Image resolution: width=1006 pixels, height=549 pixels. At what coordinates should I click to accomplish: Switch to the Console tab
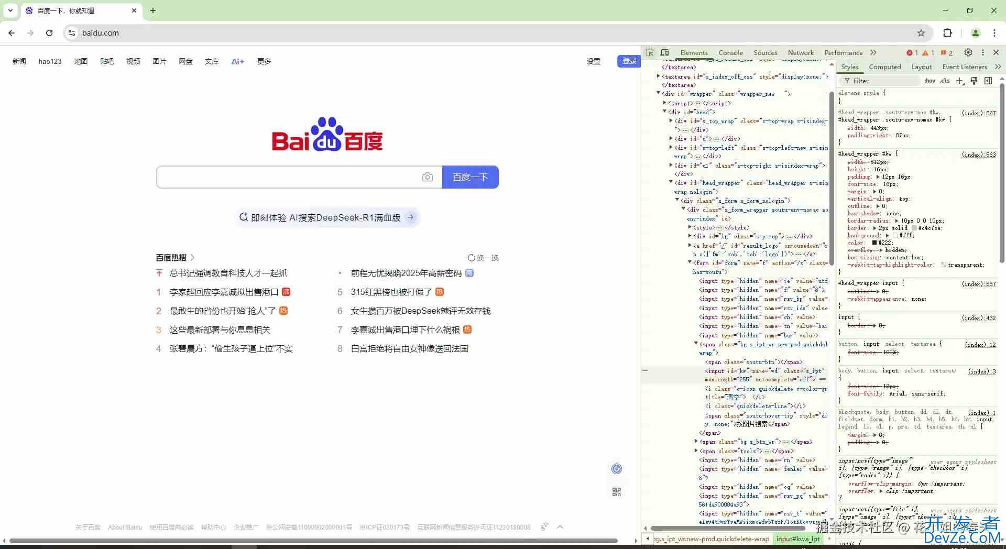[731, 52]
